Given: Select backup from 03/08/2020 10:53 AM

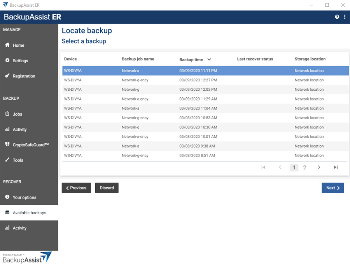Looking at the screenshot, I should (205, 118).
